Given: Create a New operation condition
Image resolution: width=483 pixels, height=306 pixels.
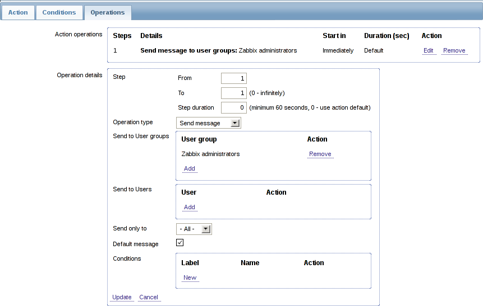Looking at the screenshot, I should (190, 277).
